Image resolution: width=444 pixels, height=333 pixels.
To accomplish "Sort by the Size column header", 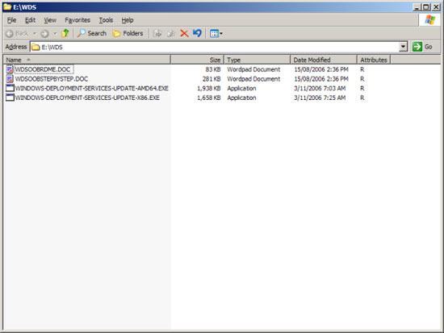I will tap(197, 60).
